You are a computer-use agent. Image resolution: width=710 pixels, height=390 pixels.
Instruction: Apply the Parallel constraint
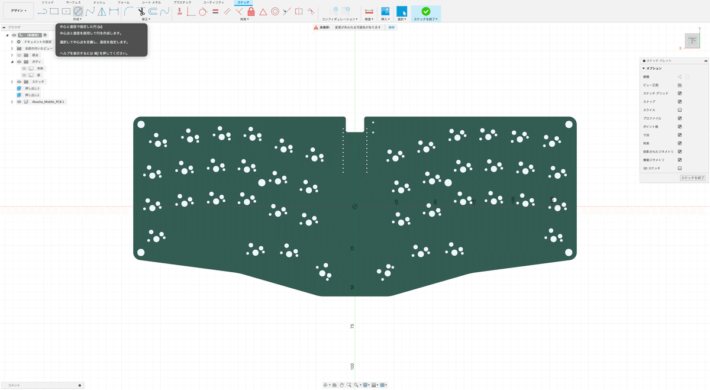tap(227, 11)
